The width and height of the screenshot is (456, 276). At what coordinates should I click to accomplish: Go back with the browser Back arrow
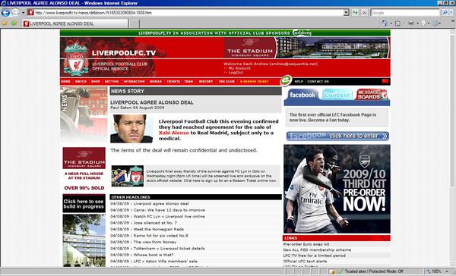tap(5, 13)
